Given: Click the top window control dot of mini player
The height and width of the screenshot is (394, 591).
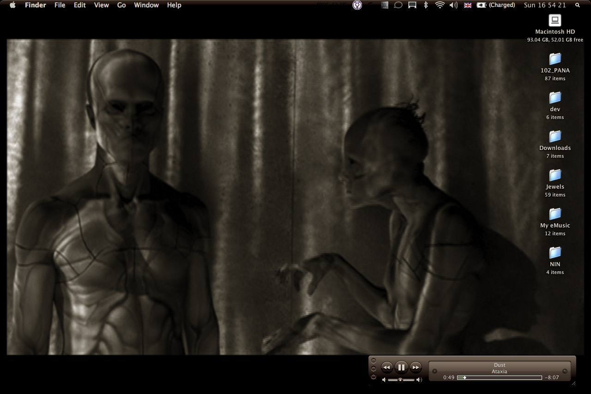Looking at the screenshot, I should click(374, 360).
